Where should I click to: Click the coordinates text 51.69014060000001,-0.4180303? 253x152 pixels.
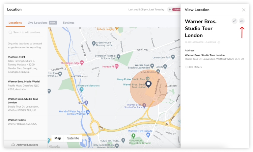200,42
